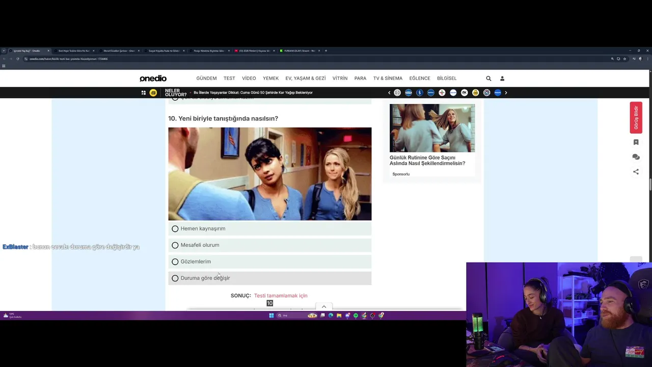Viewport: 652px width, 367px height.
Task: Open the browser tab search dropdown
Action: [4, 51]
